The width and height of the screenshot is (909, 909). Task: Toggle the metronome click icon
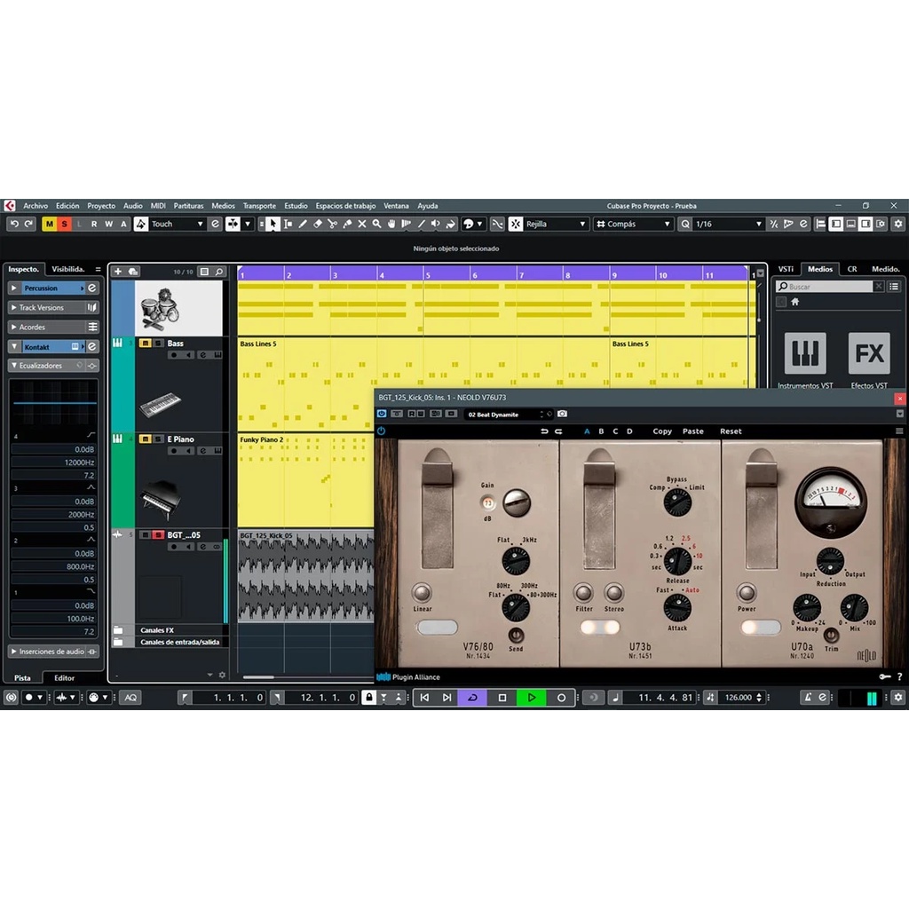click(x=808, y=698)
